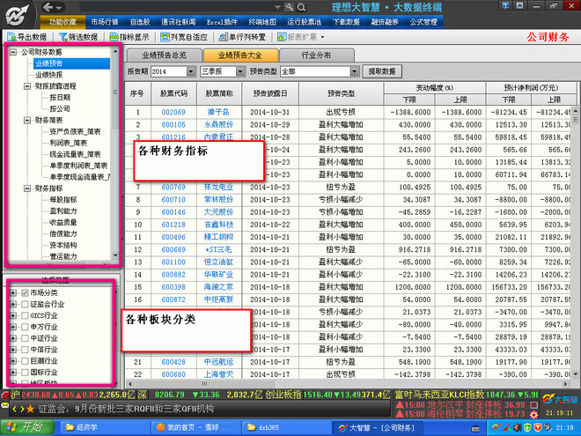The height and width of the screenshot is (436, 581).
Task: Check the GICS行业 checkbox
Action: [x=25, y=315]
